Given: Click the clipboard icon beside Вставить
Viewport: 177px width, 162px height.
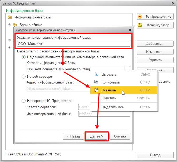Looking at the screenshot, I should click(x=96, y=90).
